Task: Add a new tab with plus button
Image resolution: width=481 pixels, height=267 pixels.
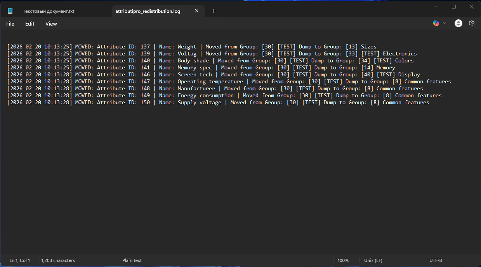Action: [214, 11]
